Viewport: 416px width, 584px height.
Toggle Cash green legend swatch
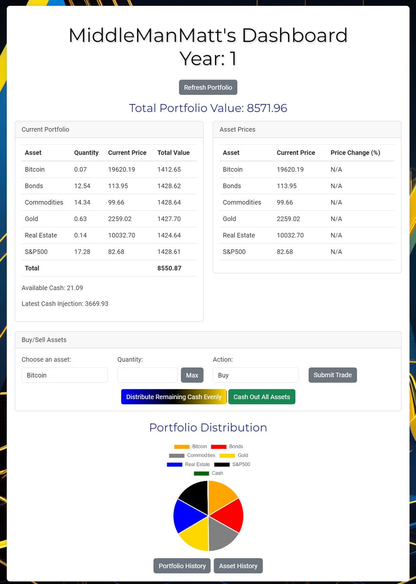(201, 474)
